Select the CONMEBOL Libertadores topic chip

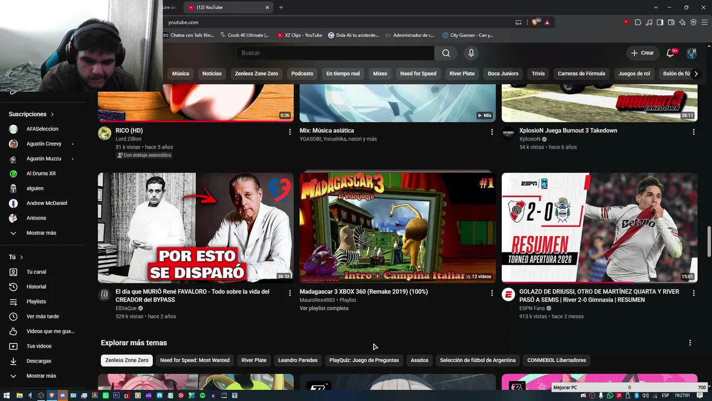(556, 360)
